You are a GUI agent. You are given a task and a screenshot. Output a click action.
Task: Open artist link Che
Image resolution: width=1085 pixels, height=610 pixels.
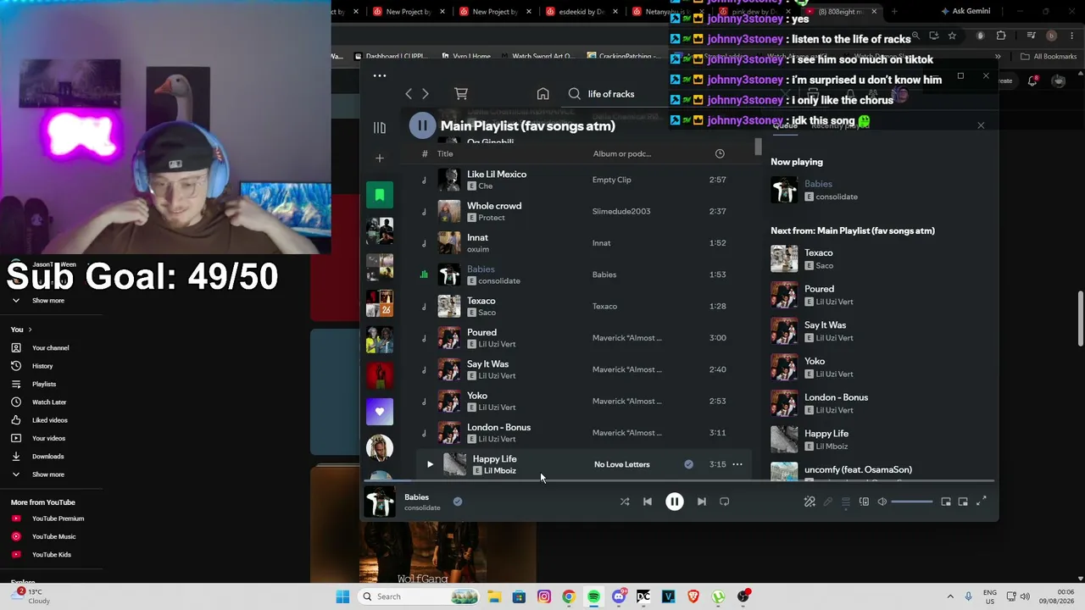point(486,186)
